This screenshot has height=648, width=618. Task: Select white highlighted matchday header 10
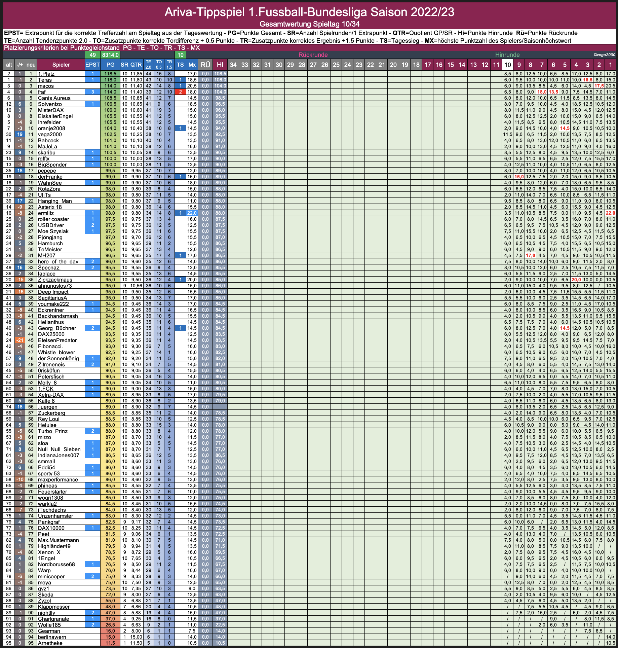coord(508,65)
